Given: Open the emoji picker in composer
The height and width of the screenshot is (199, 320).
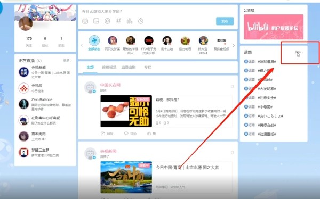Looking at the screenshot, I should click(85, 21).
